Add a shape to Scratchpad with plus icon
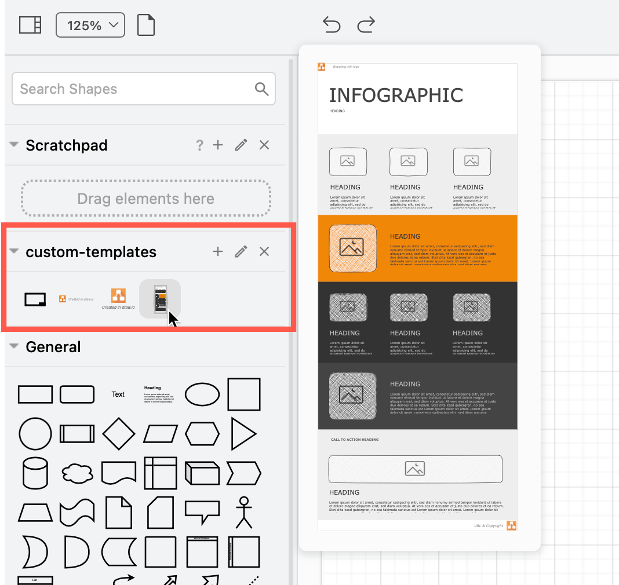 coord(217,145)
